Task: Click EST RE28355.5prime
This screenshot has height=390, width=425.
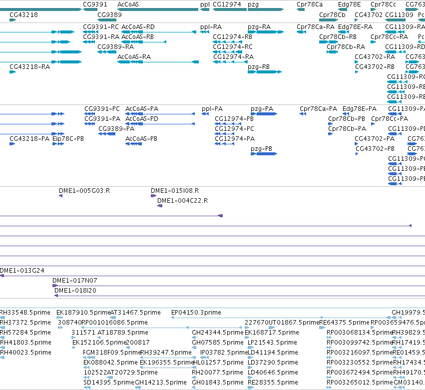Action: point(273,383)
